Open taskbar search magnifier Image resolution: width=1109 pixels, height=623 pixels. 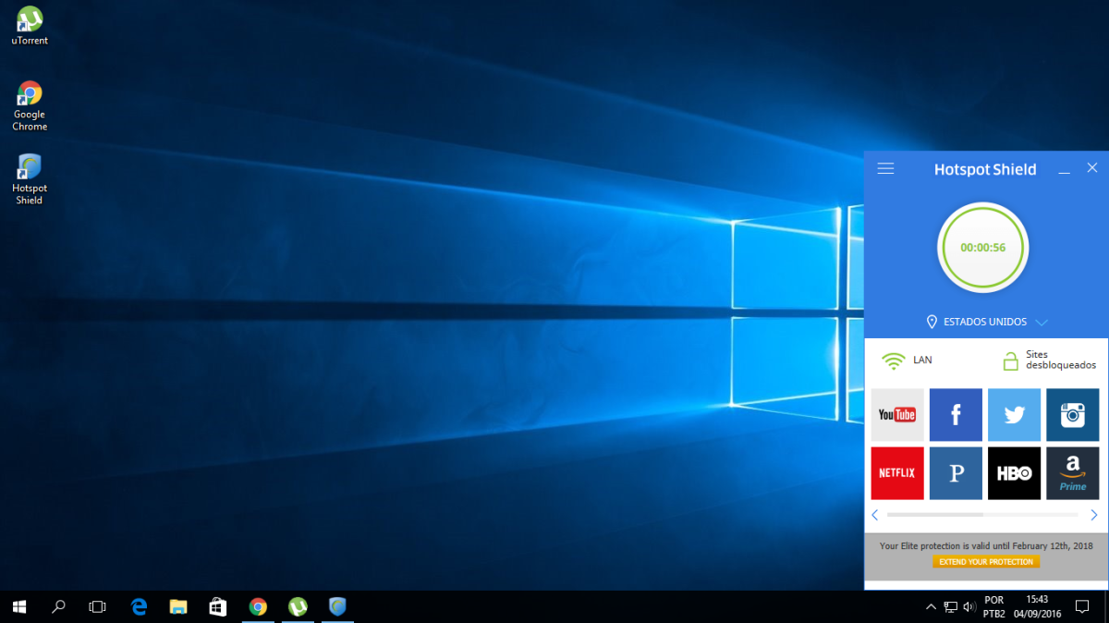point(58,607)
